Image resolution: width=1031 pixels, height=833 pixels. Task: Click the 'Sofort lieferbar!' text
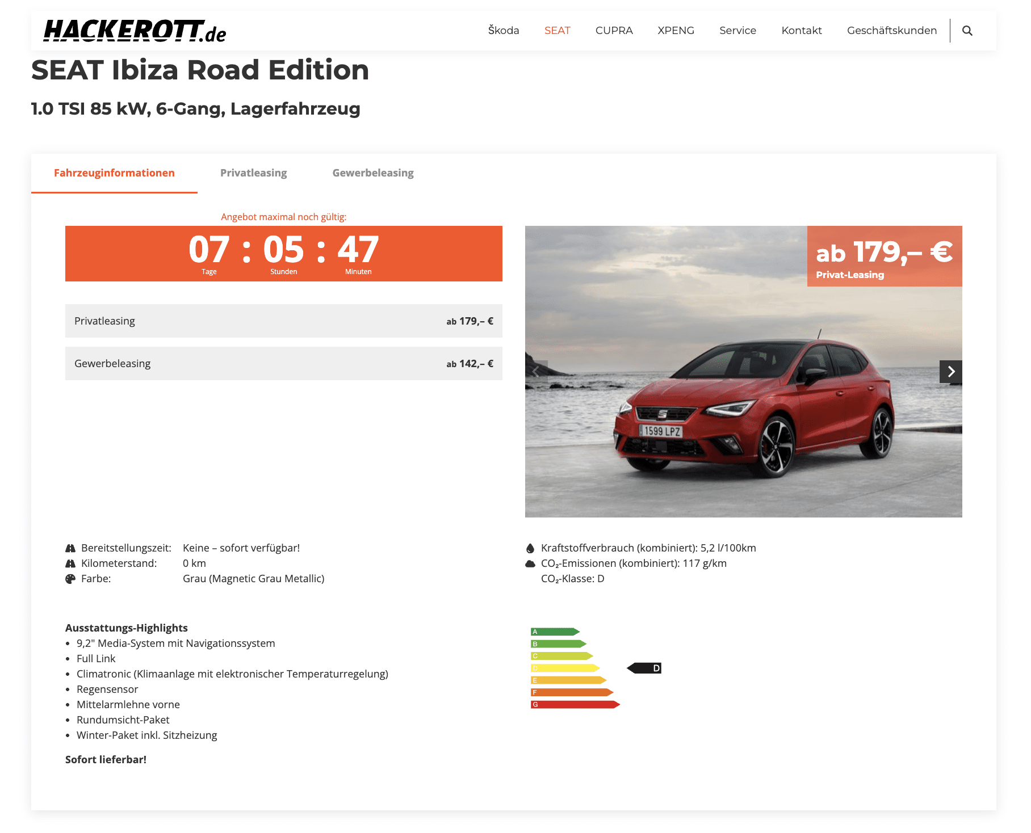tap(106, 760)
